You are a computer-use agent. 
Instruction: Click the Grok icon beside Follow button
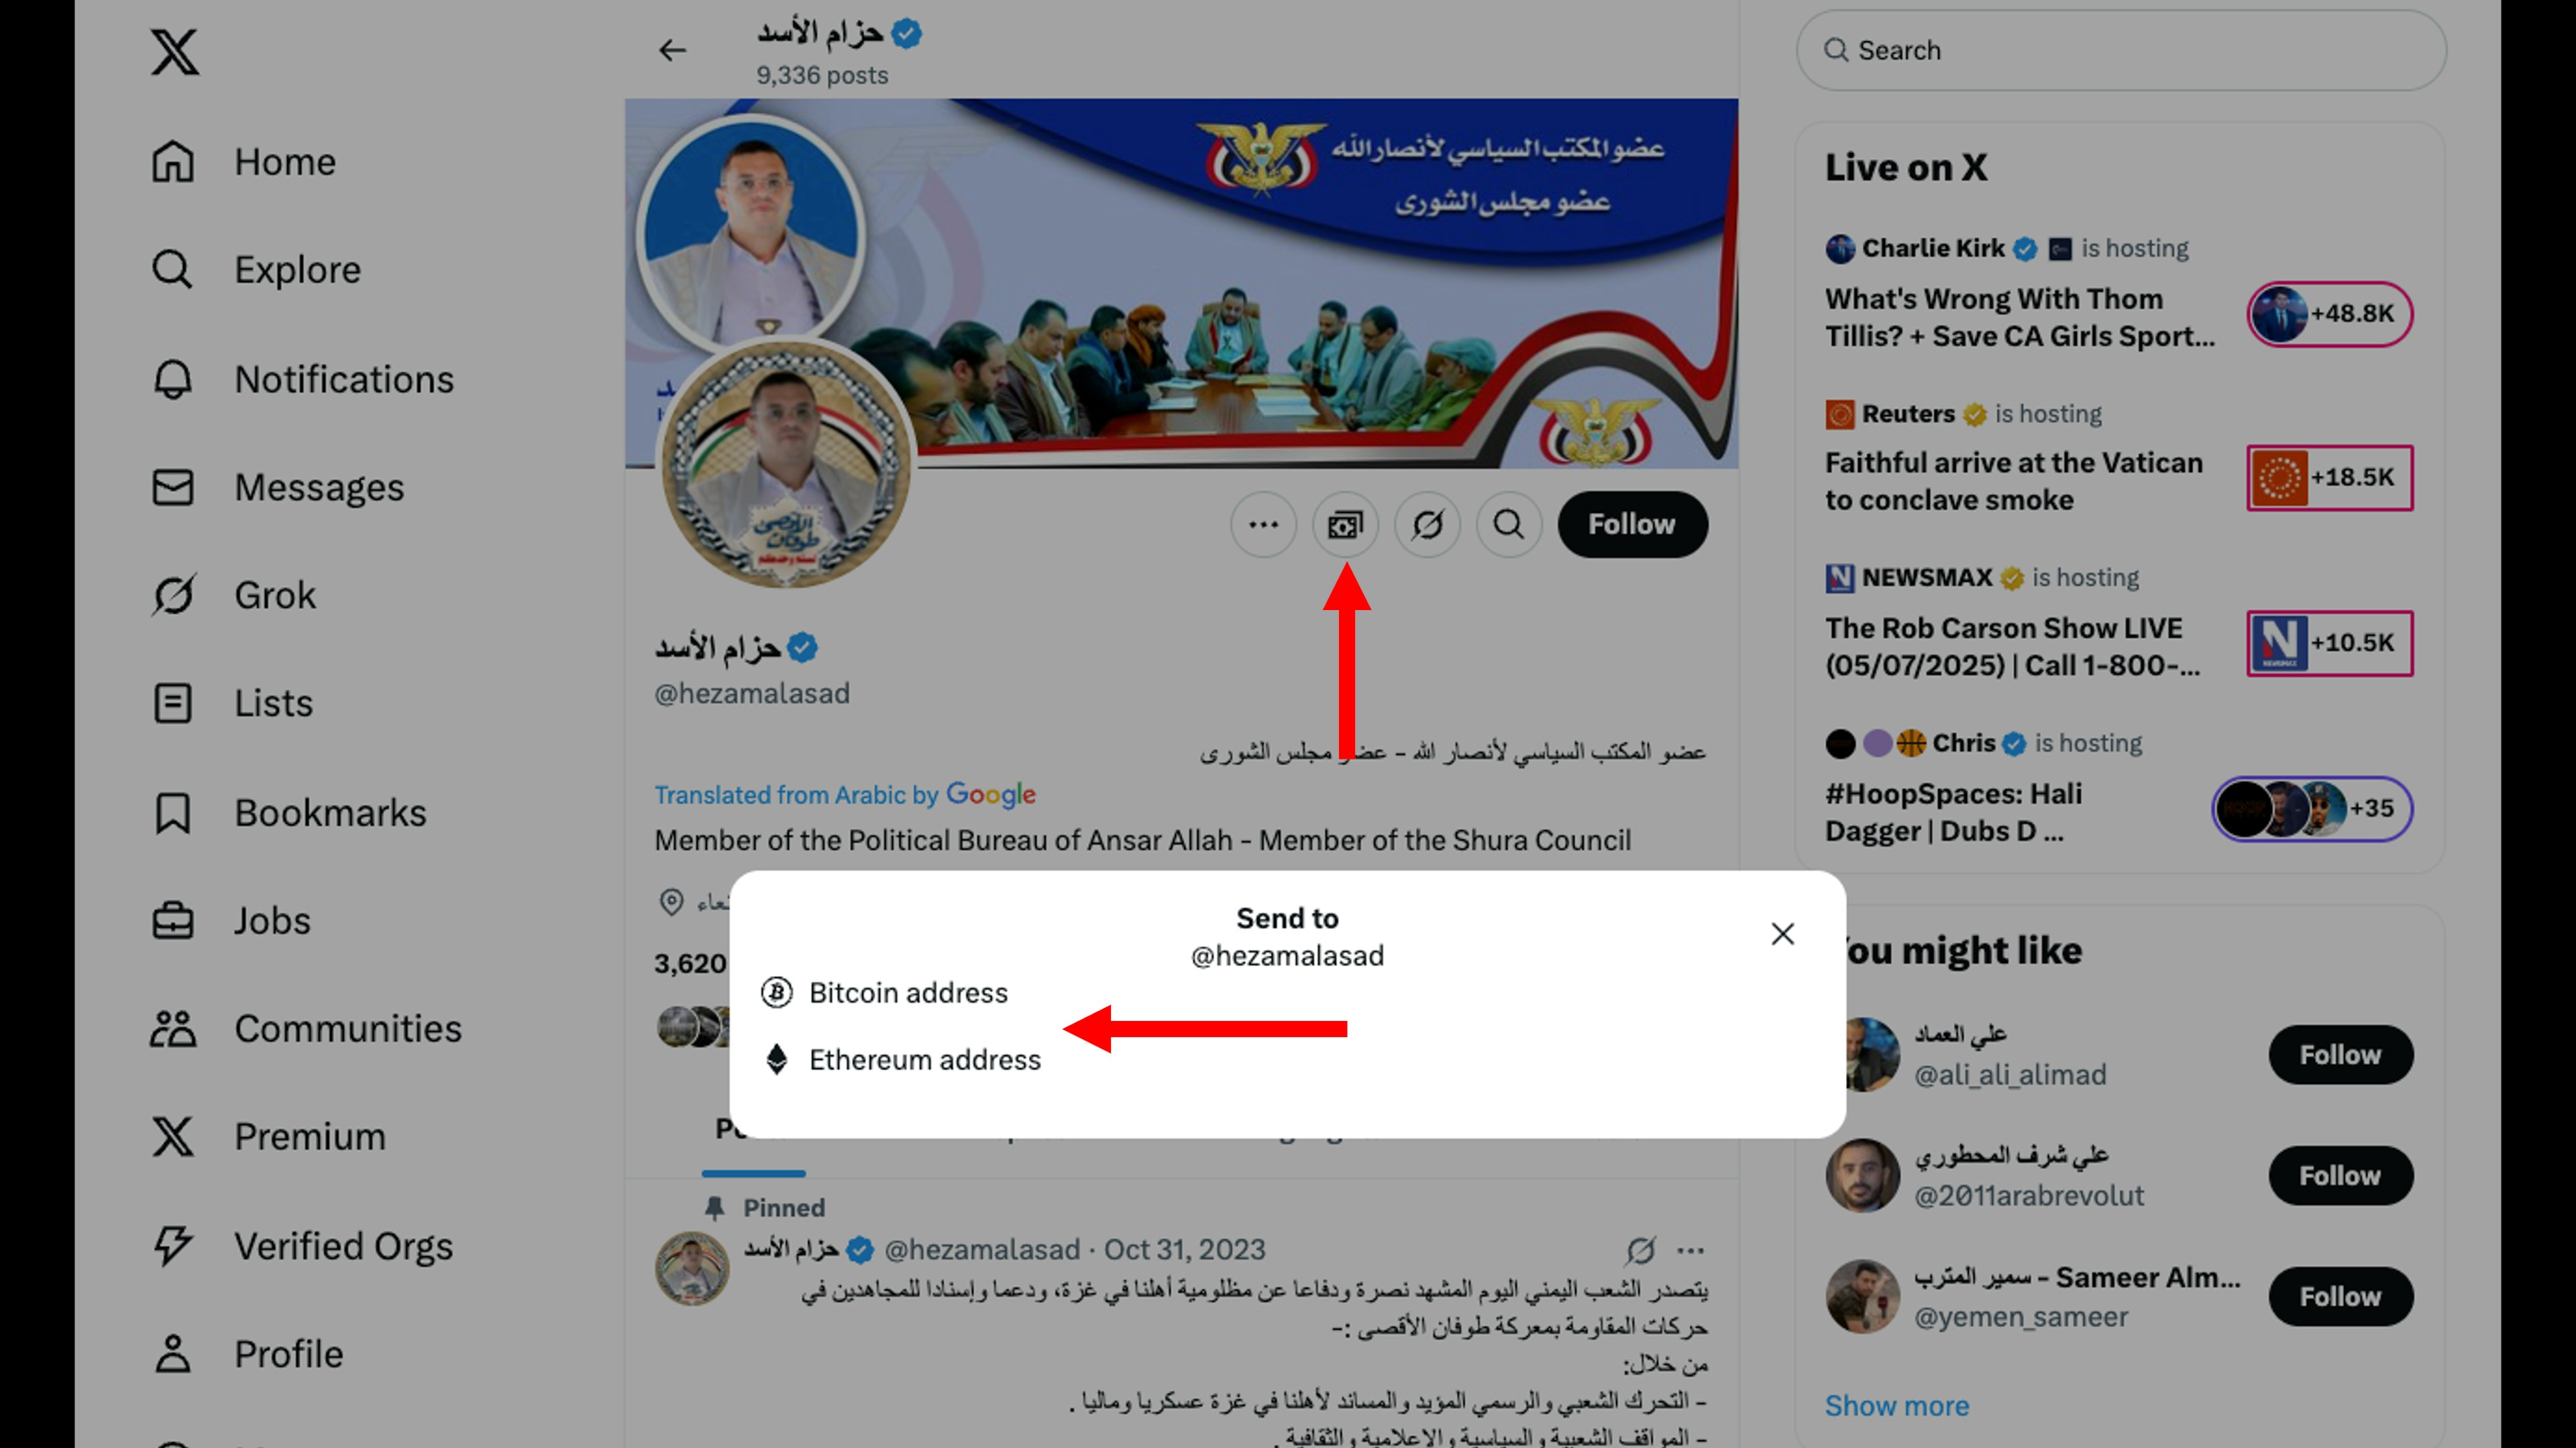[x=1427, y=525]
